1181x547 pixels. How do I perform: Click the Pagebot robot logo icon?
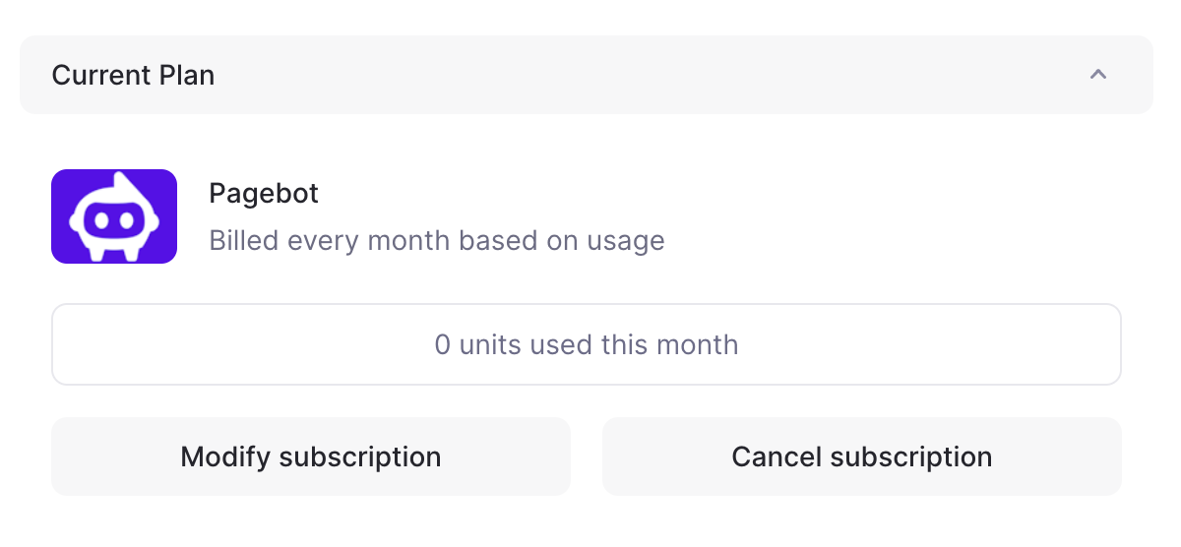coord(114,216)
